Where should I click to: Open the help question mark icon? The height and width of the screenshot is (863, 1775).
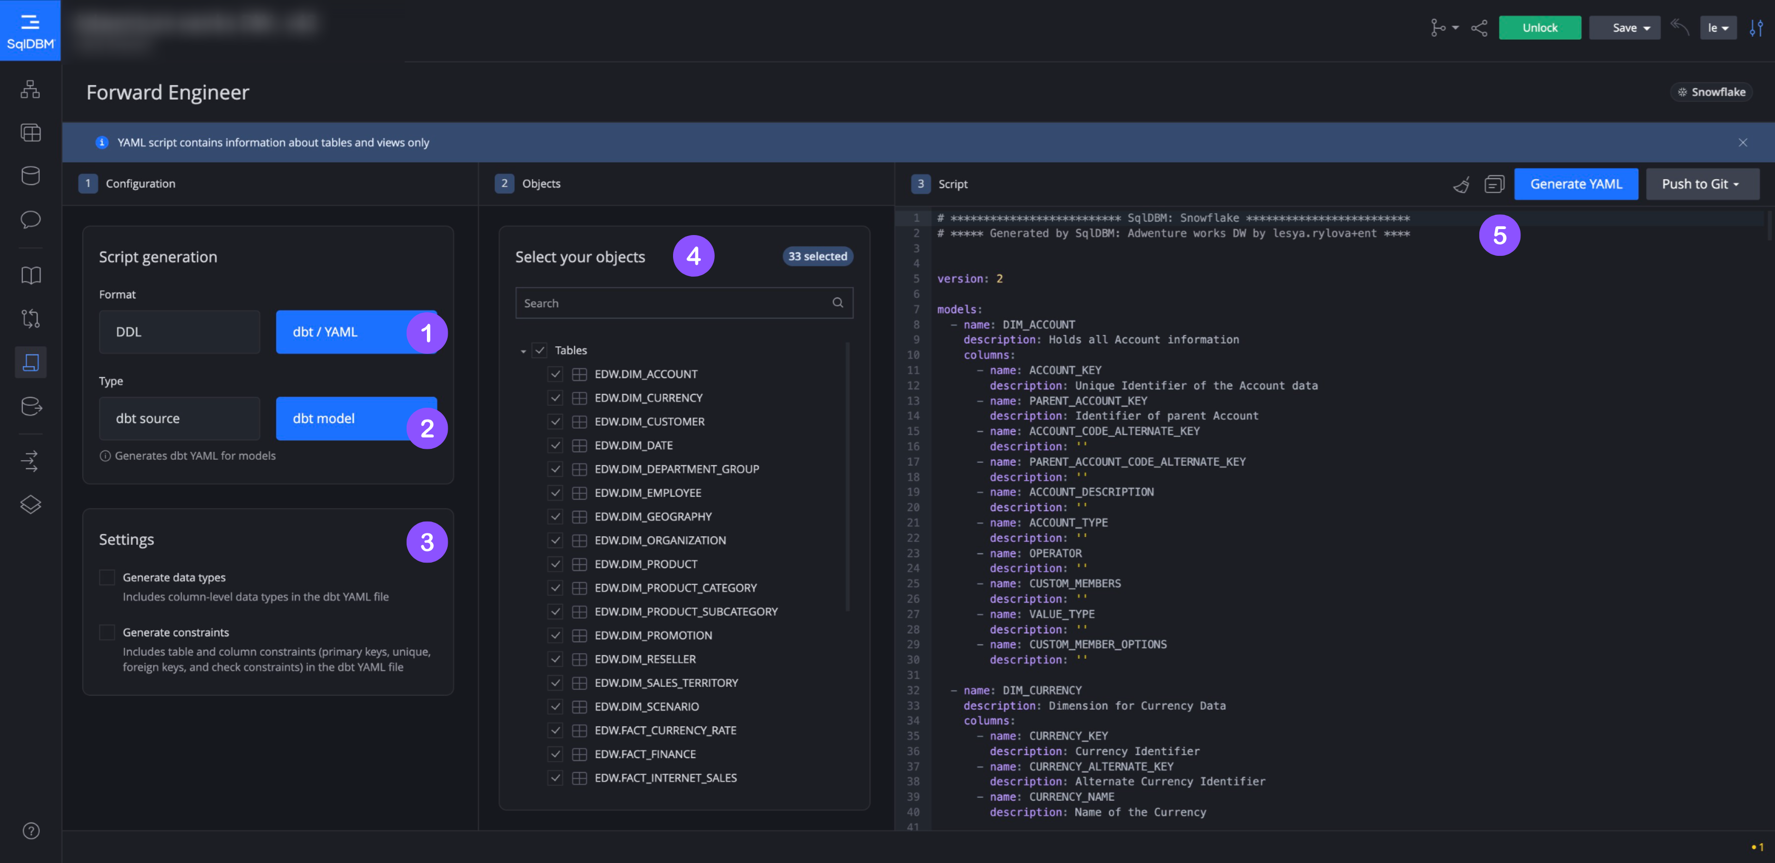(x=31, y=831)
